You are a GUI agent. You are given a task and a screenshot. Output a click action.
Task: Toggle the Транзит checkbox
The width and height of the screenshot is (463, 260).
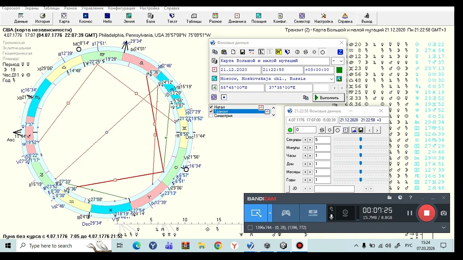click(x=211, y=111)
